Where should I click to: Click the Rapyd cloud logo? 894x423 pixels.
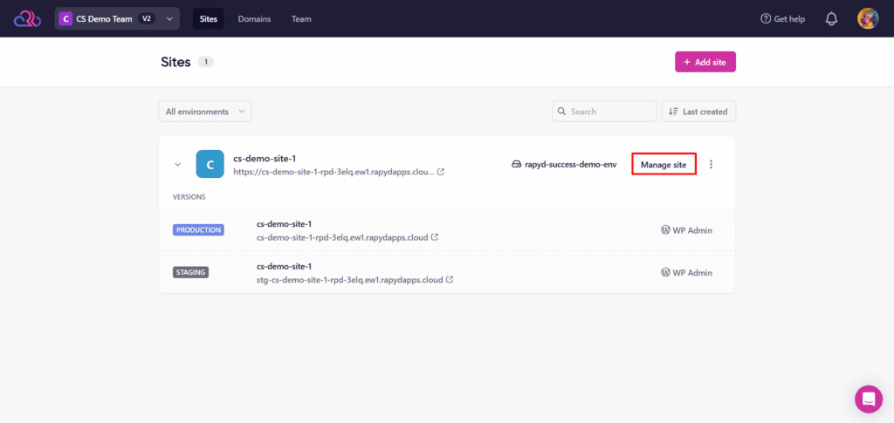pos(27,18)
